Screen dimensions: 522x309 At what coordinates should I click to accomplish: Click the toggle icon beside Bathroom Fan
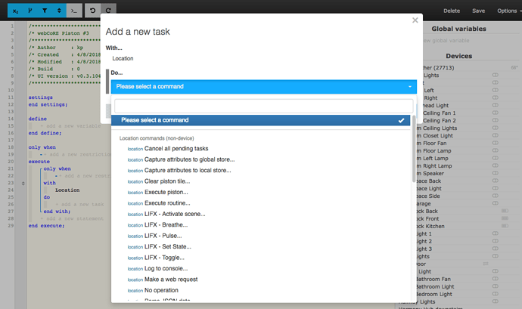(x=496, y=279)
